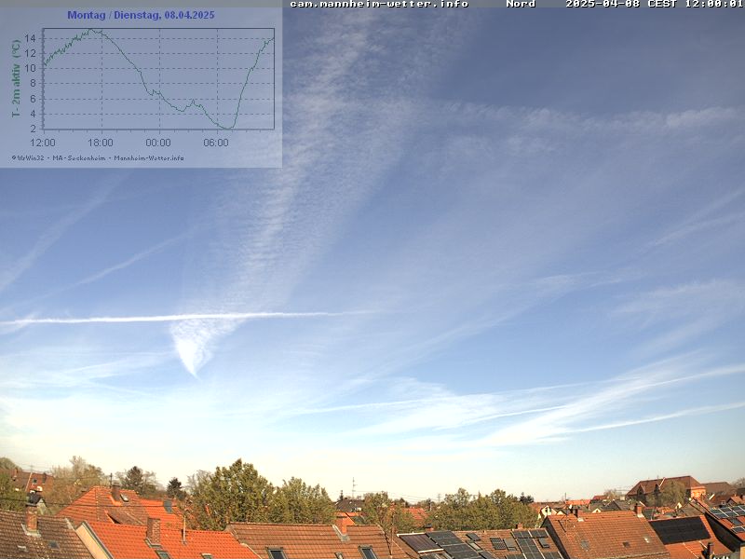This screenshot has width=745, height=559.
Task: Click the WsWin32 Mannheim-Wetter.info footer text
Action: [x=98, y=157]
